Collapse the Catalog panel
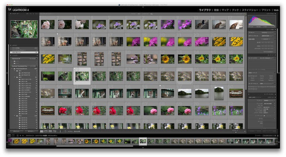This screenshot has width=286, height=157. (x=11, y=45)
